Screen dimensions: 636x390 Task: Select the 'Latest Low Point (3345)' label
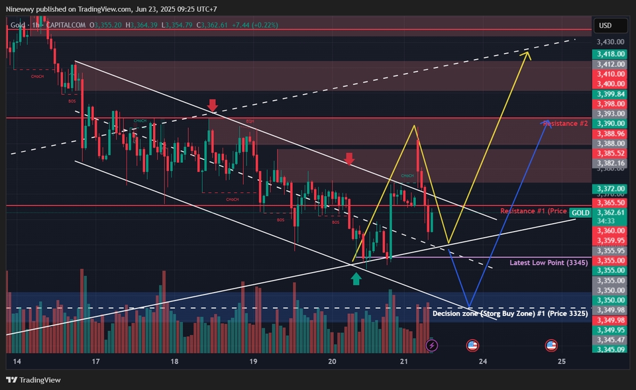(549, 263)
